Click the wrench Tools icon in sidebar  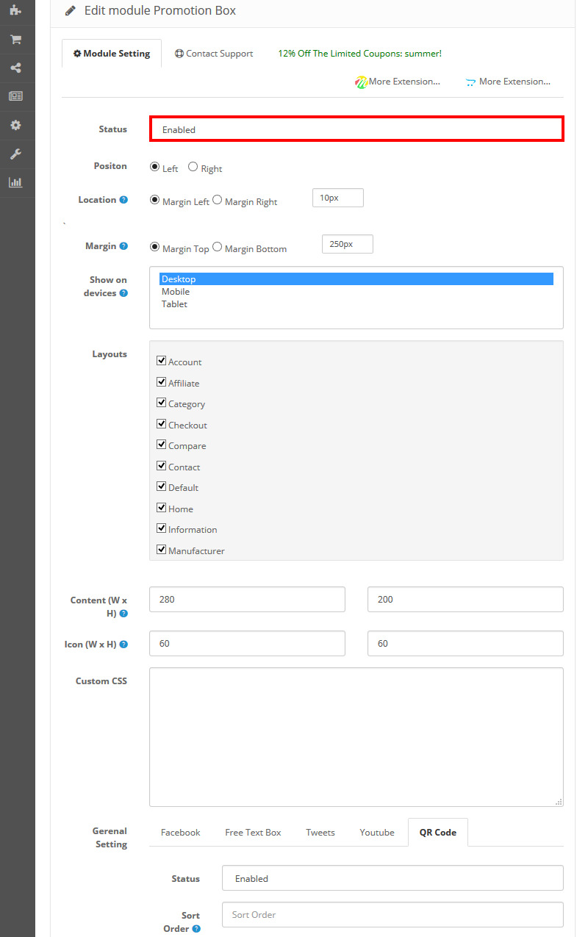coord(15,154)
